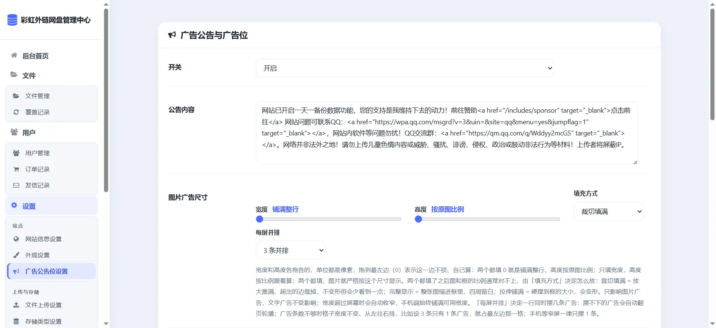The image size is (716, 328).
Task: Click the shopping cart icon beside 订单记录
Action: pos(16,169)
